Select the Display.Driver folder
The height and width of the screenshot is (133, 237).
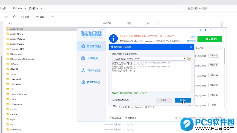[16, 29]
